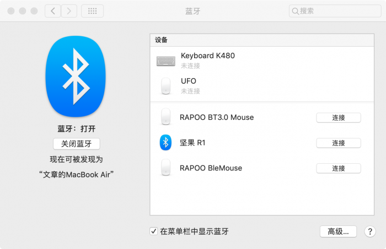386x249 pixels.
Task: Toggle 在菜单栏中显示蓝牙 checkbox
Action: point(154,231)
